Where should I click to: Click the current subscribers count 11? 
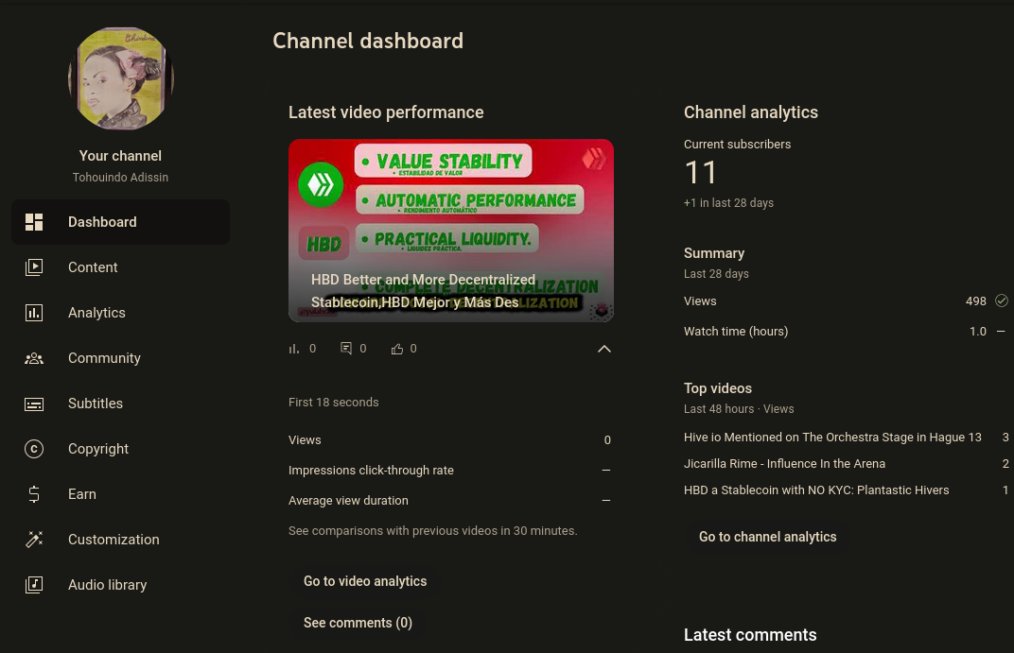click(x=700, y=172)
